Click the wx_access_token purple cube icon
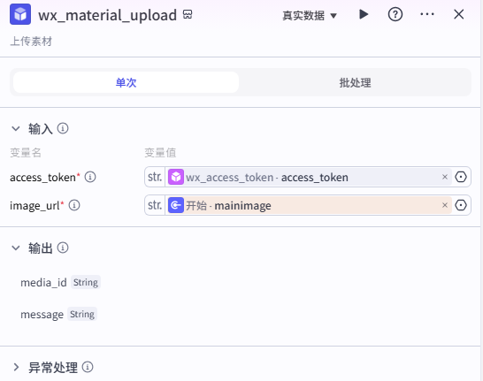Viewport: 483px width, 381px height. coord(176,177)
